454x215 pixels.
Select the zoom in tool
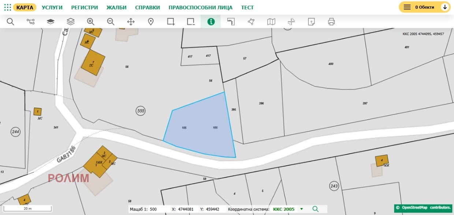point(90,22)
